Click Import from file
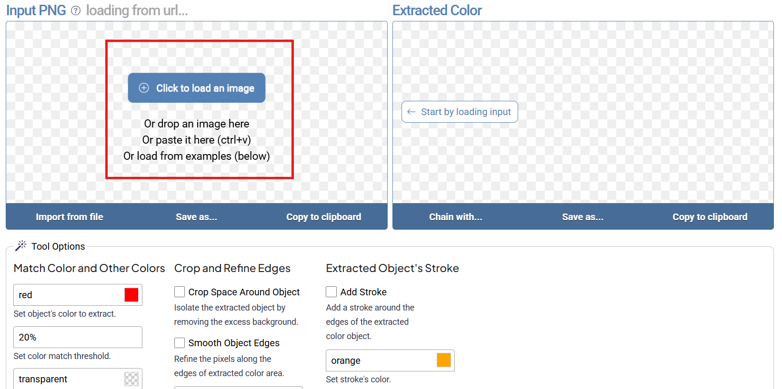The height and width of the screenshot is (389, 782). (70, 217)
